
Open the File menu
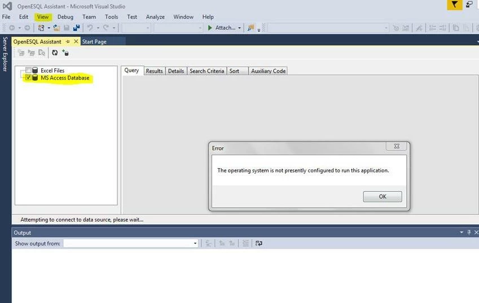point(6,17)
